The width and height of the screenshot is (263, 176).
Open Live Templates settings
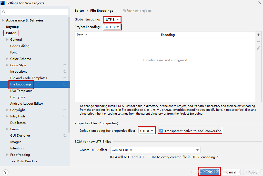click(21, 91)
